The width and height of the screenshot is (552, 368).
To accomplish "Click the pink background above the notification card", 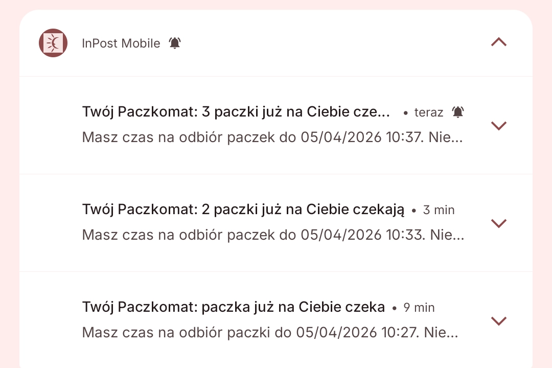I will [276, 5].
